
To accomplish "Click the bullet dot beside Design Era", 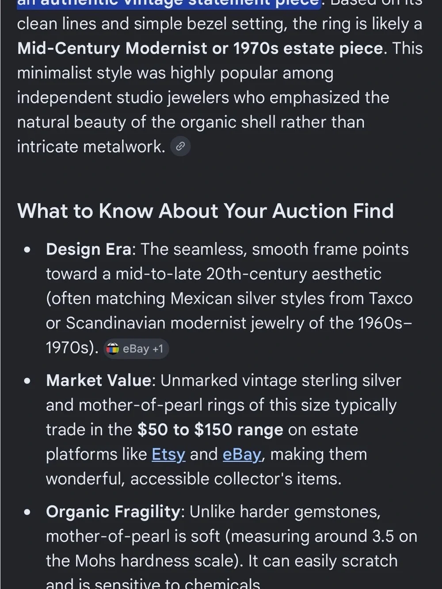I will click(x=28, y=250).
